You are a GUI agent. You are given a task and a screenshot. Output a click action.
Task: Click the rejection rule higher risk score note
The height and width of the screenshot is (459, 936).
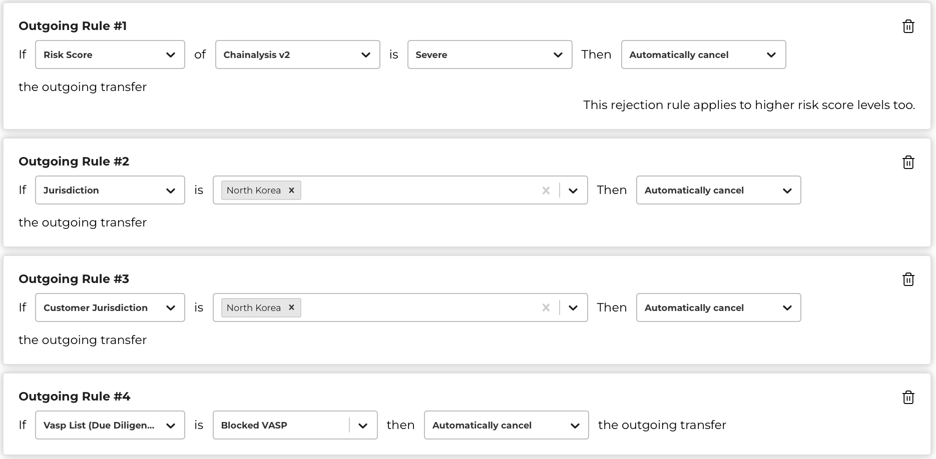coord(749,105)
